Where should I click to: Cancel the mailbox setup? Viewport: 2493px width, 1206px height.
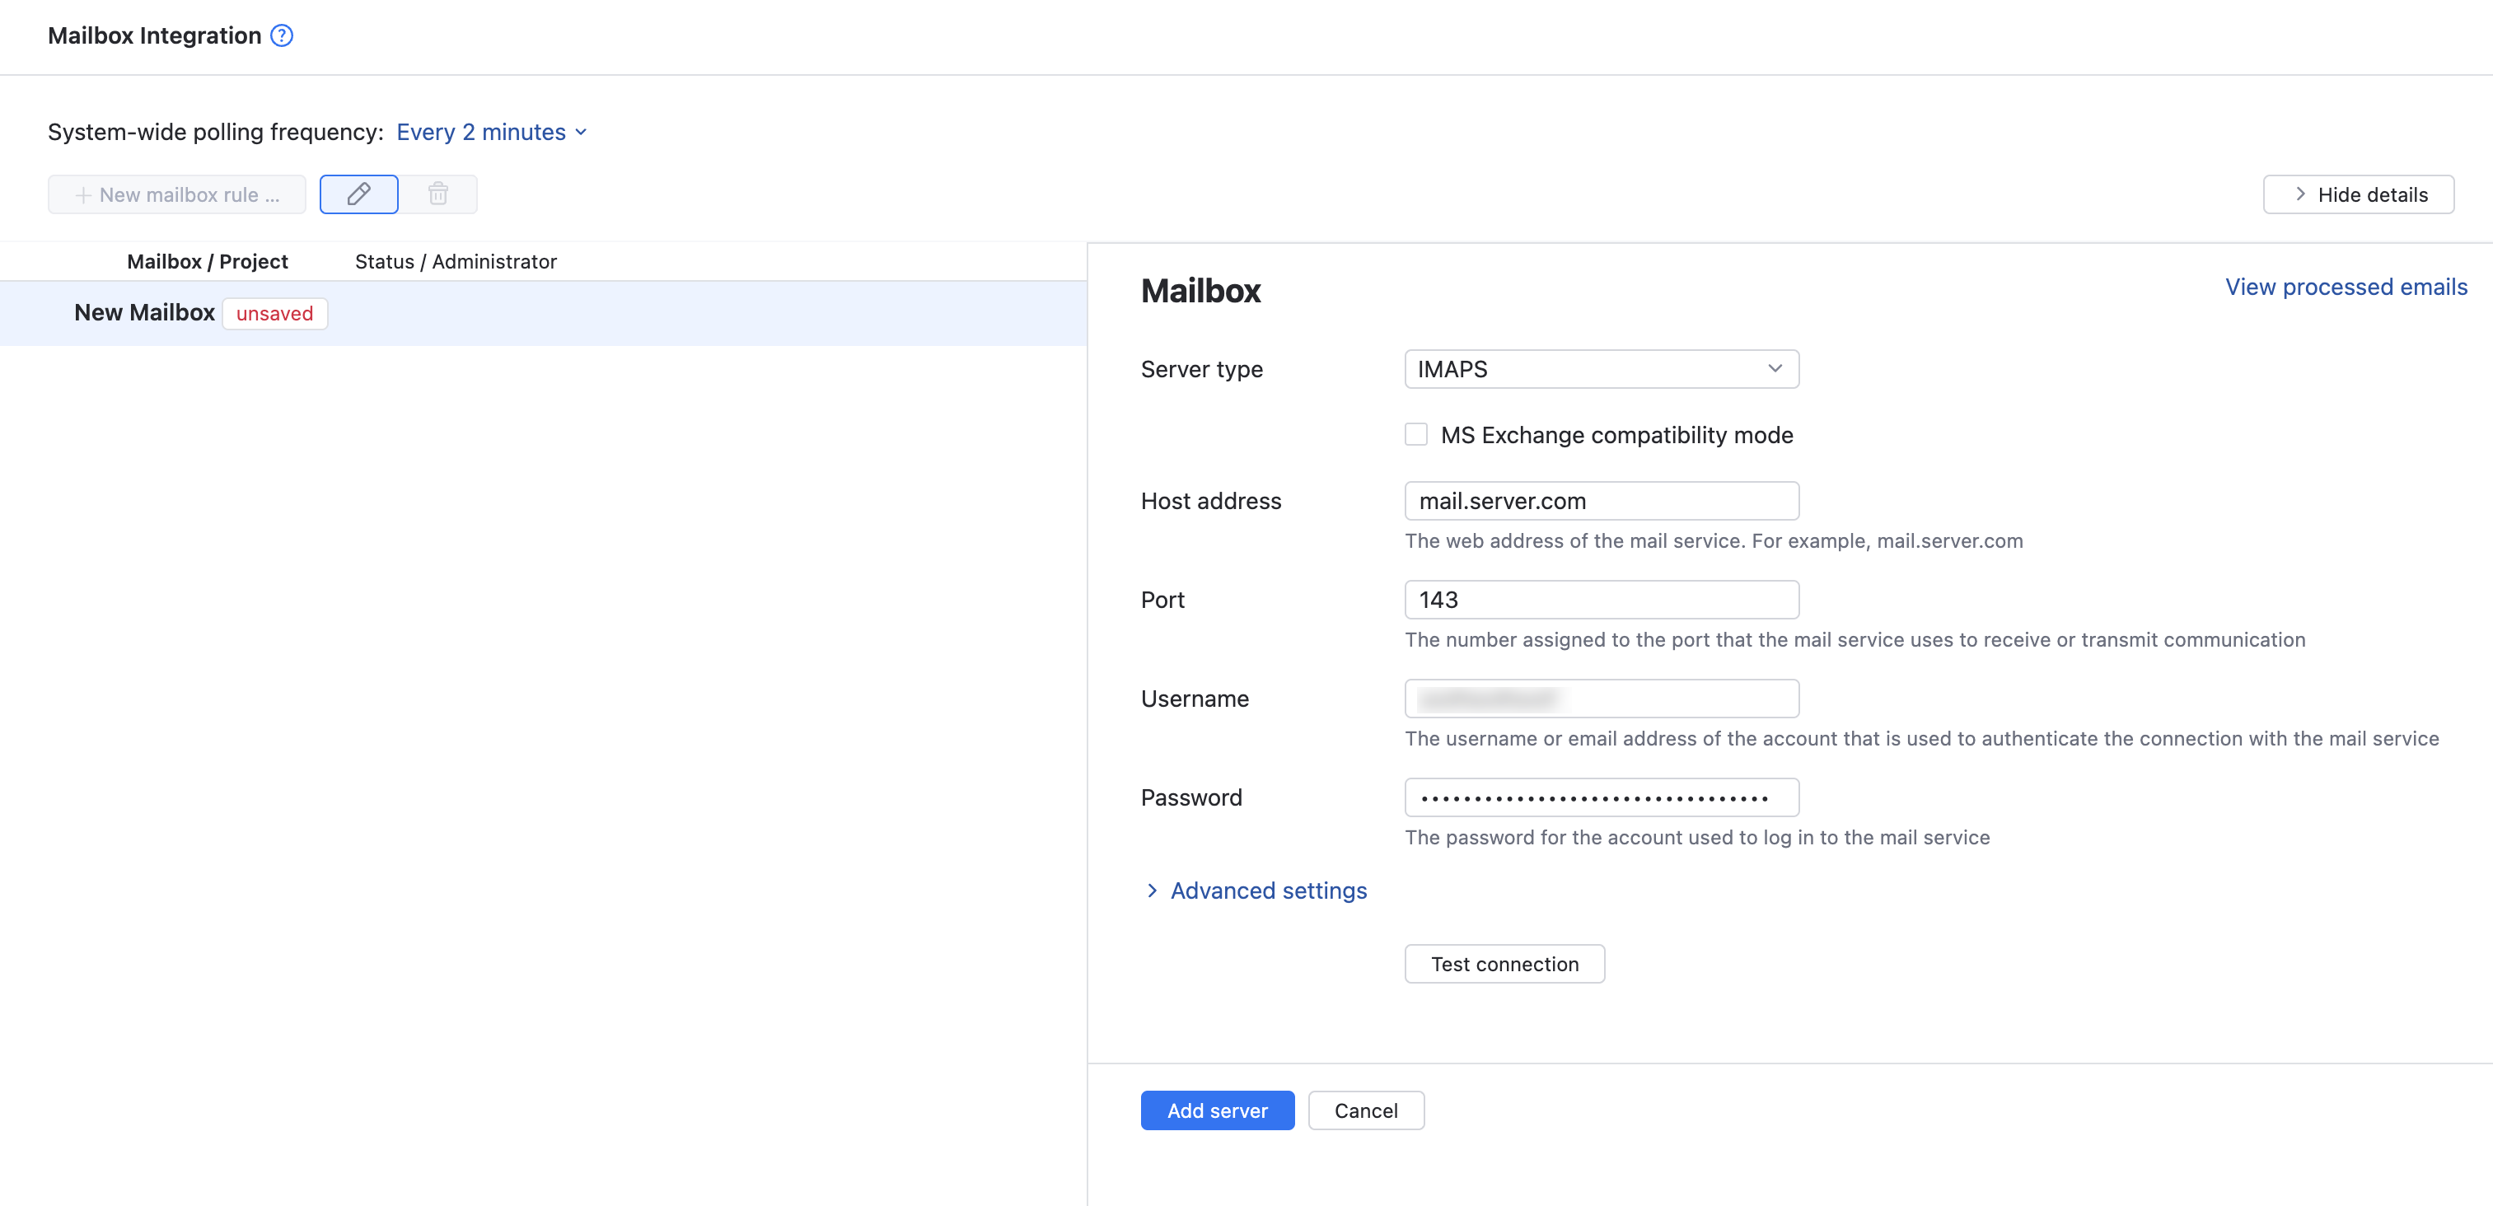coord(1365,1110)
